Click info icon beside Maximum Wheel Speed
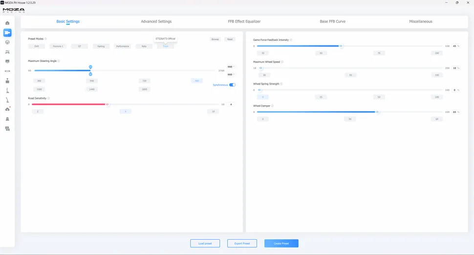 coord(282,62)
